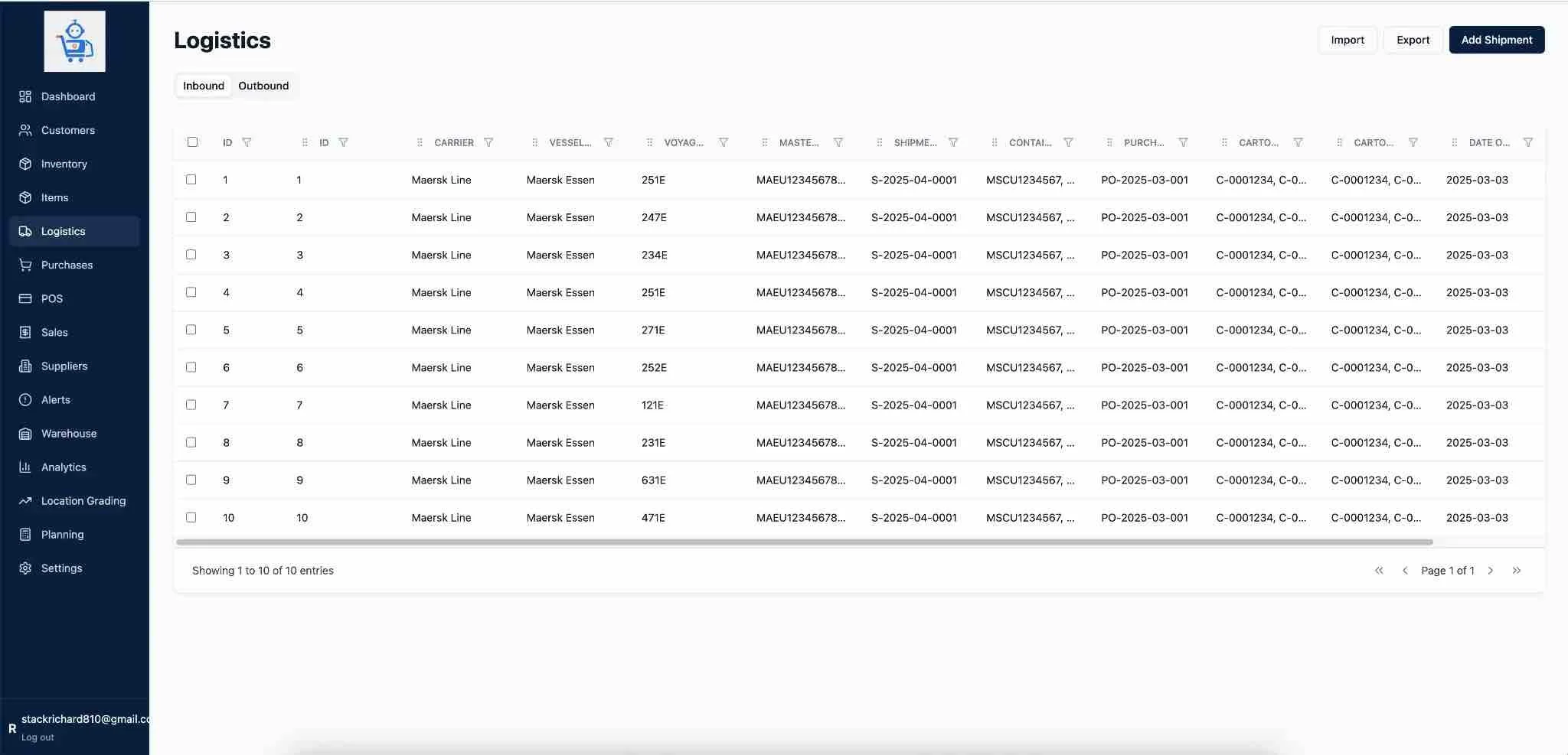Check the select-all checkbox in table header

click(x=191, y=142)
